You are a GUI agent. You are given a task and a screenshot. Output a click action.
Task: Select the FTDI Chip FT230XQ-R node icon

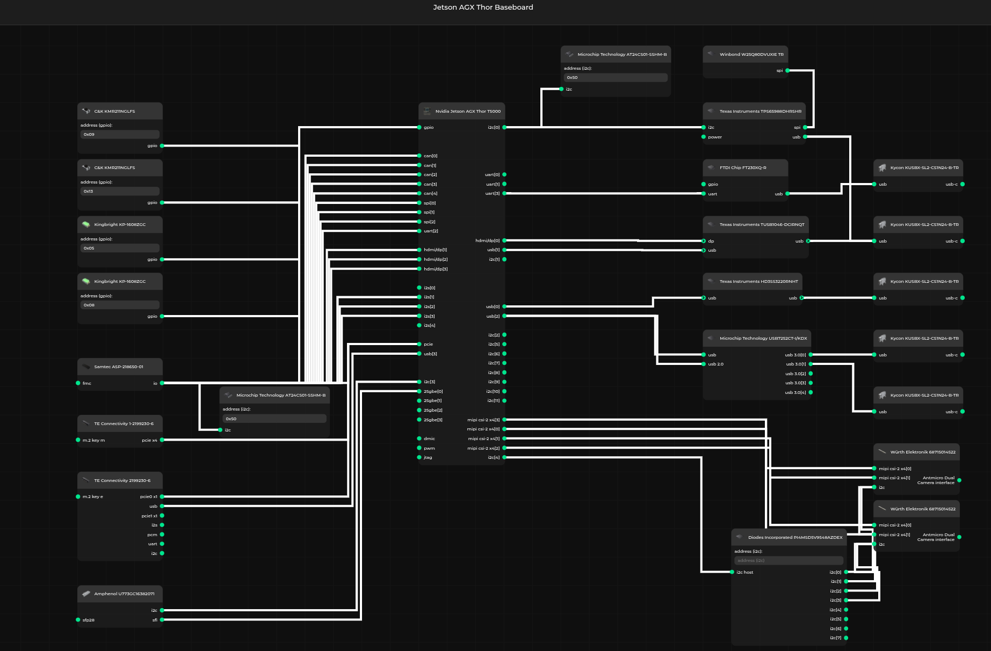coord(711,167)
